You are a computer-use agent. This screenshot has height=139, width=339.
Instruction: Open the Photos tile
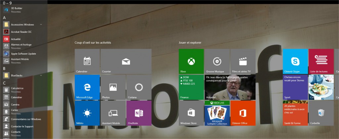(113, 87)
